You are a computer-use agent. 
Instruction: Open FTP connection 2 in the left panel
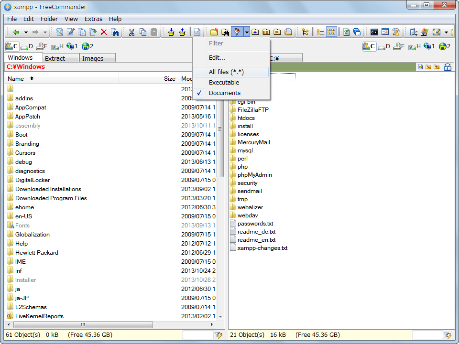click(x=87, y=46)
